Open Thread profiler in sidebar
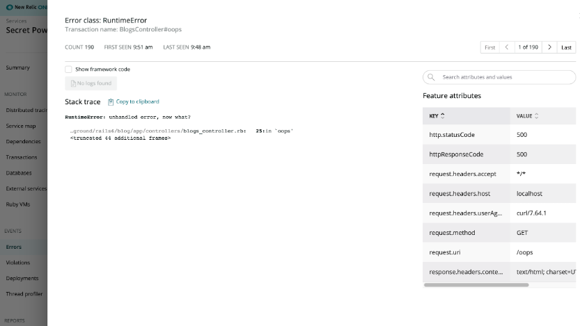Screen dimensions: 580x326 (24, 294)
